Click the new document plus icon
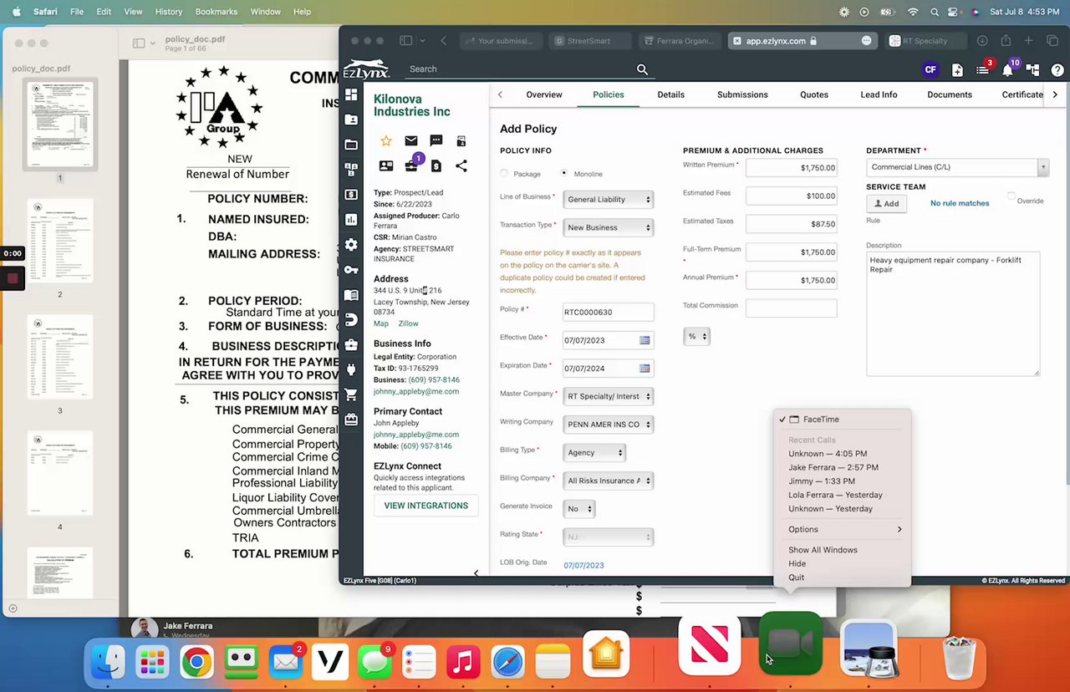Image resolution: width=1070 pixels, height=692 pixels. [x=957, y=70]
